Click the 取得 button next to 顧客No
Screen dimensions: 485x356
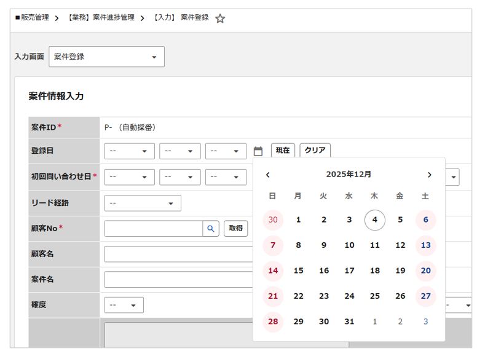coord(235,228)
